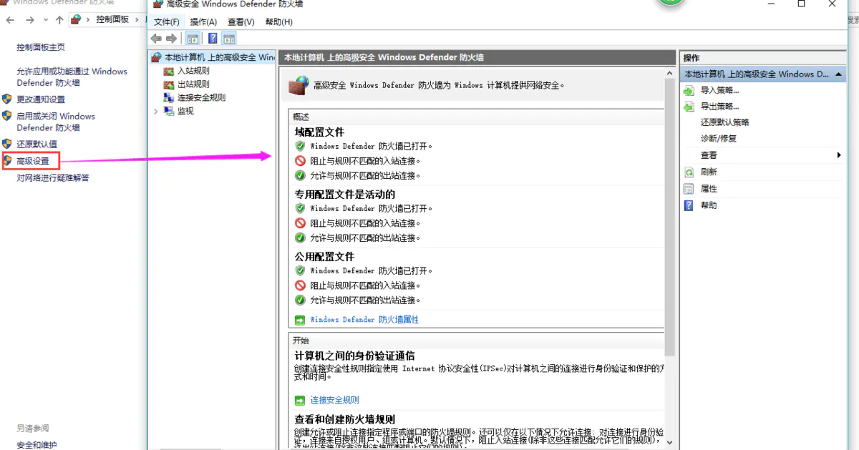Click the back arrow in the toolbar
Image resolution: width=859 pixels, height=450 pixels.
[x=156, y=39]
